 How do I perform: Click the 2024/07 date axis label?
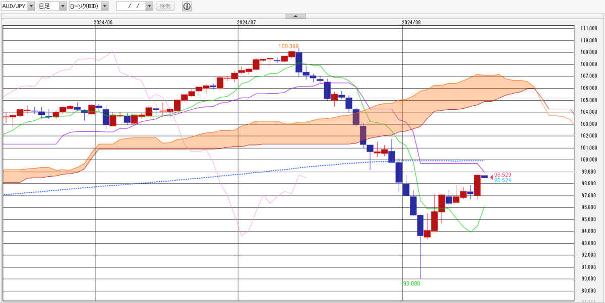(247, 22)
